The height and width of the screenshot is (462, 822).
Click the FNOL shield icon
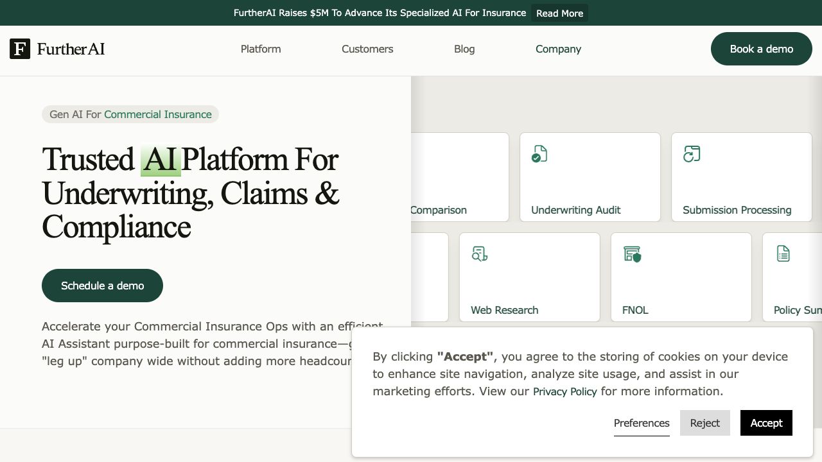click(633, 254)
